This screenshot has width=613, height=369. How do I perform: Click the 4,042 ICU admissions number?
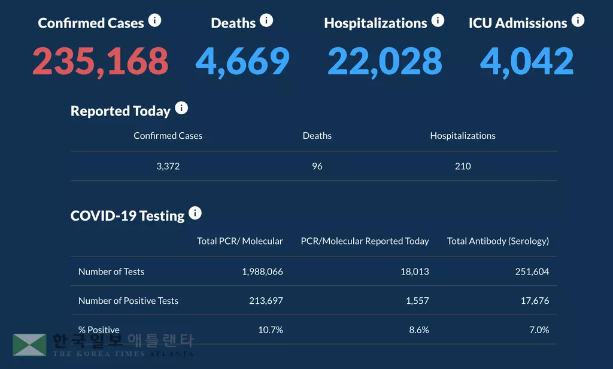(527, 61)
